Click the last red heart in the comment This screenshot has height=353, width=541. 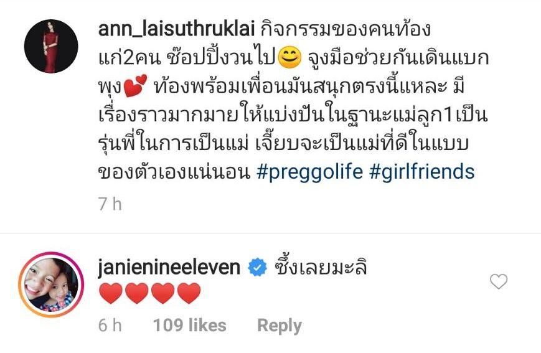tap(189, 293)
